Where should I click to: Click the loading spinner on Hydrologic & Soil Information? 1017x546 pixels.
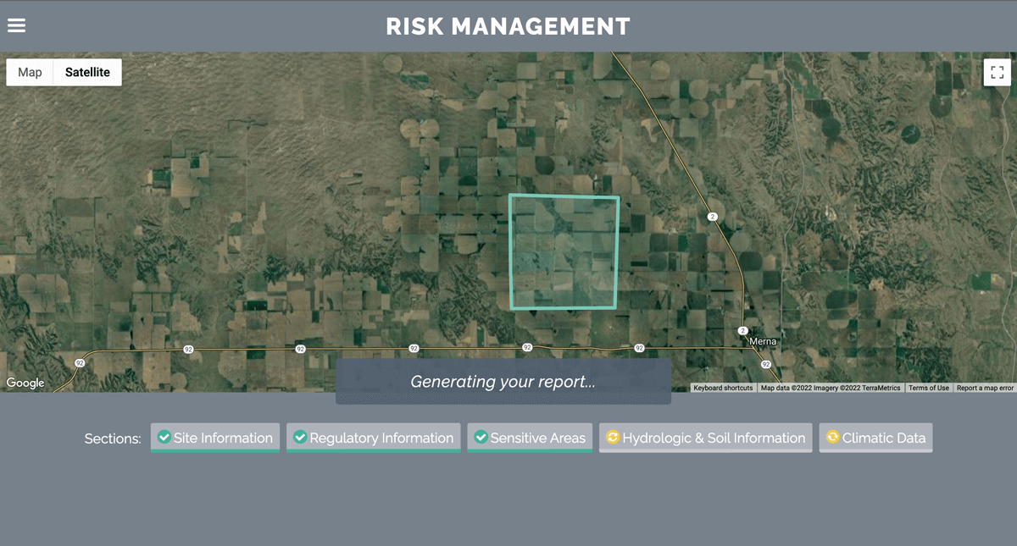coord(612,438)
